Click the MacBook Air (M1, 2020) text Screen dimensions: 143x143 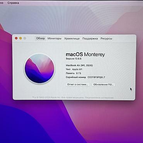point(79,65)
